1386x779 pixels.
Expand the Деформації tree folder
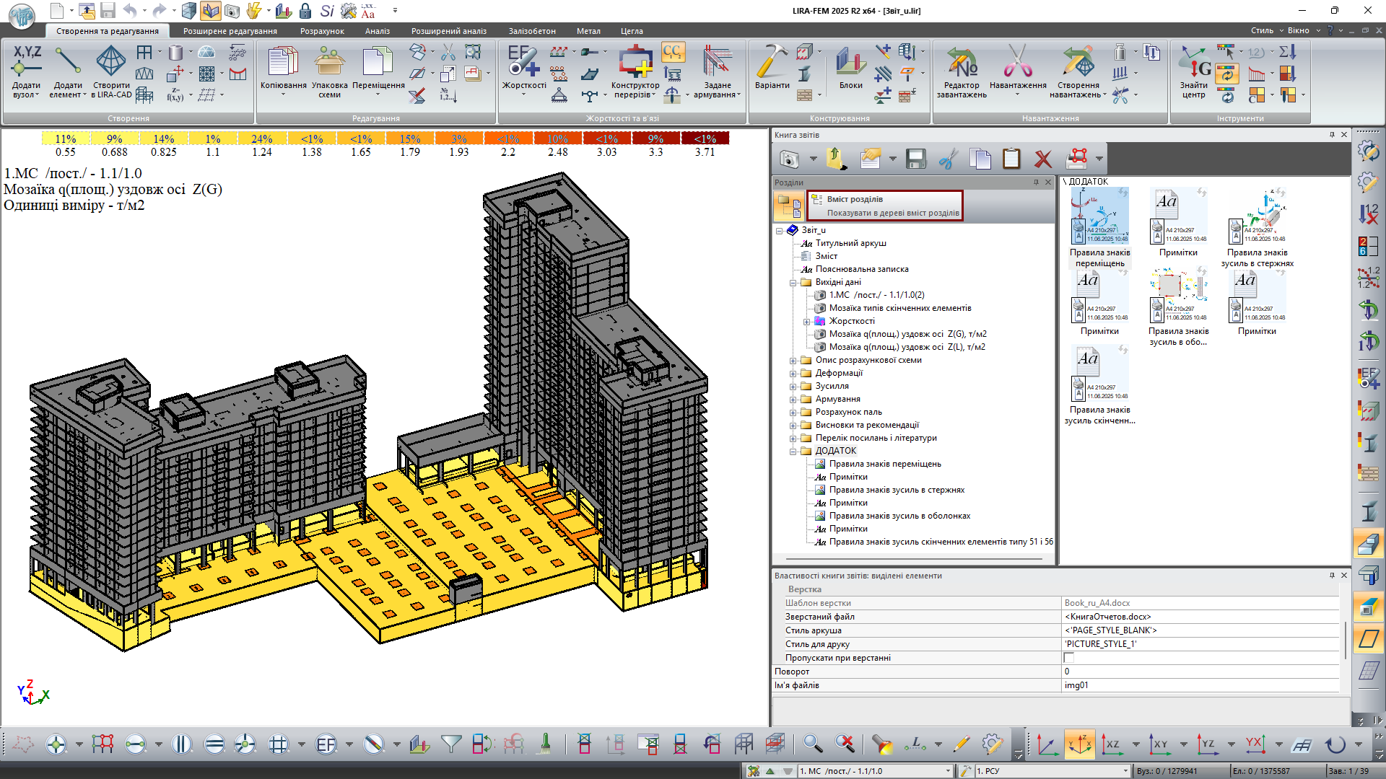793,374
